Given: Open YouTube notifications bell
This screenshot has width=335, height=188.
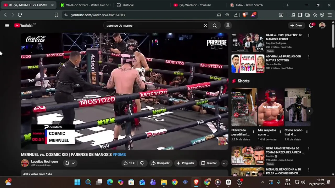Looking at the screenshot, I should (x=311, y=25).
